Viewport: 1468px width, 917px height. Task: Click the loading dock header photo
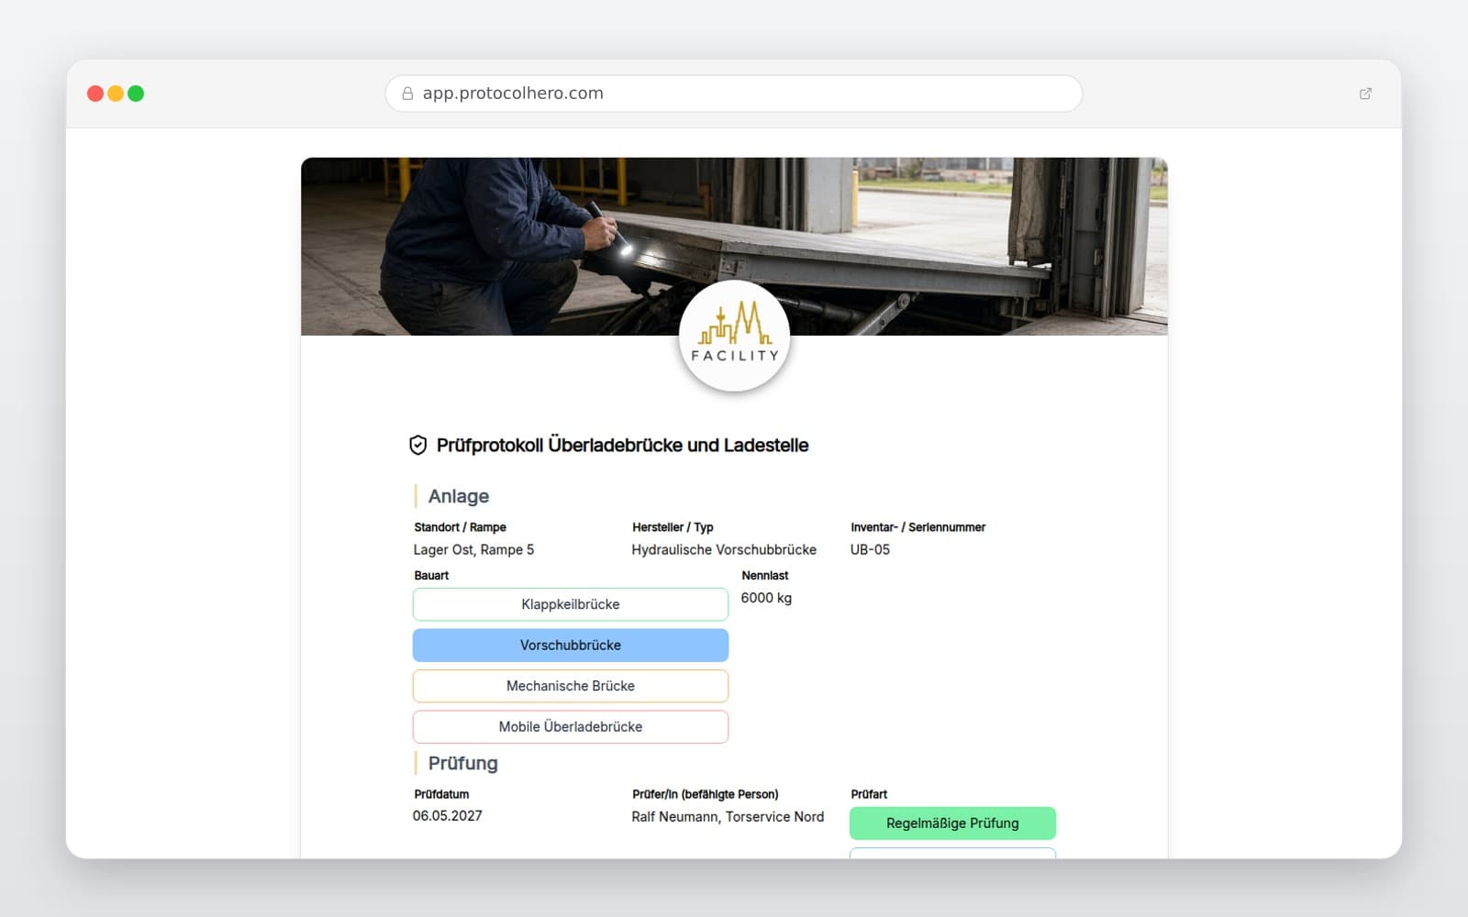pyautogui.click(x=734, y=246)
